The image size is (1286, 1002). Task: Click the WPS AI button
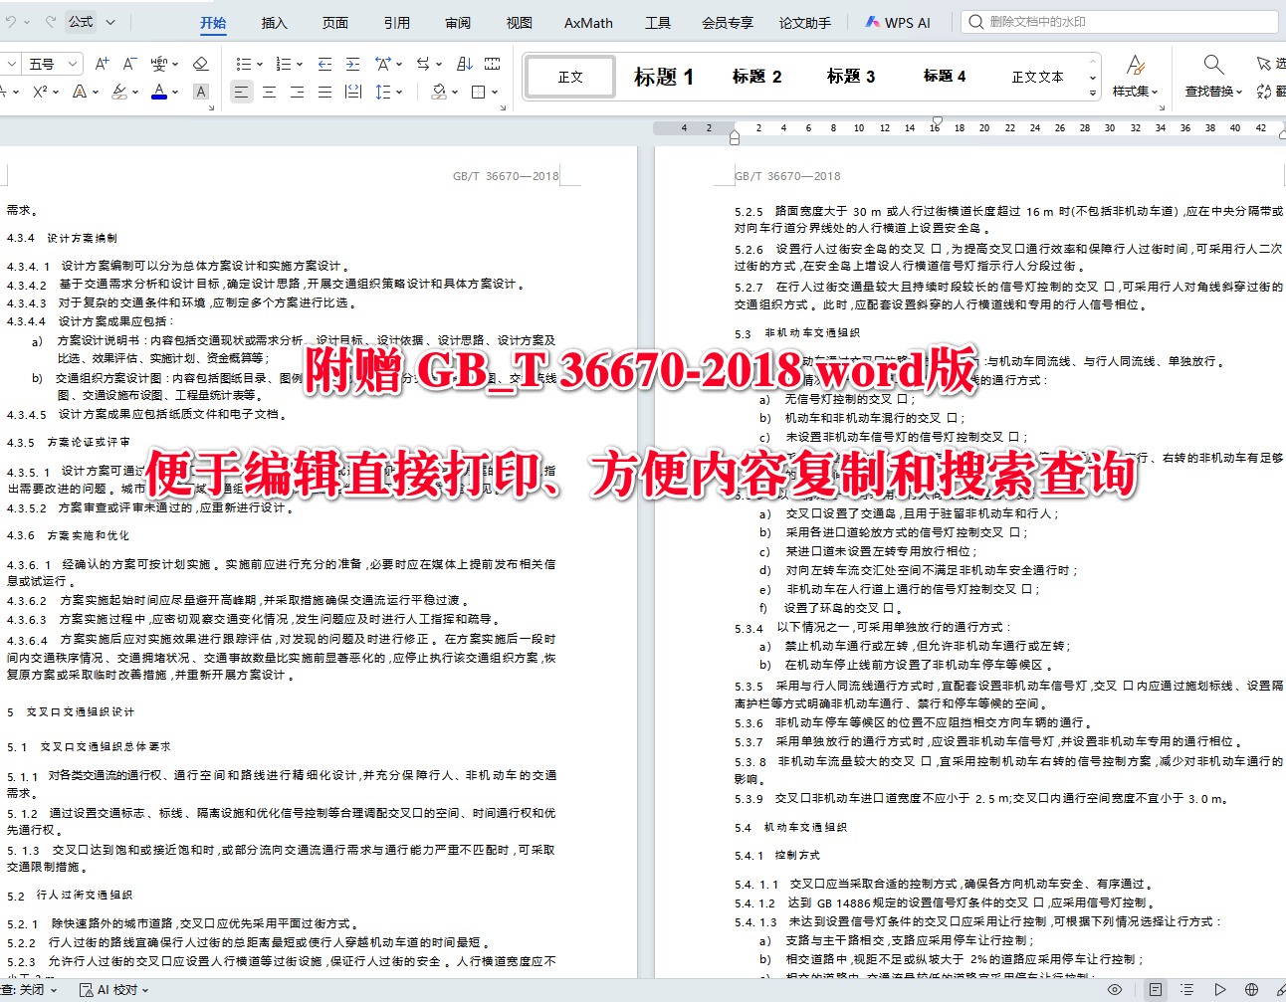[x=896, y=21]
